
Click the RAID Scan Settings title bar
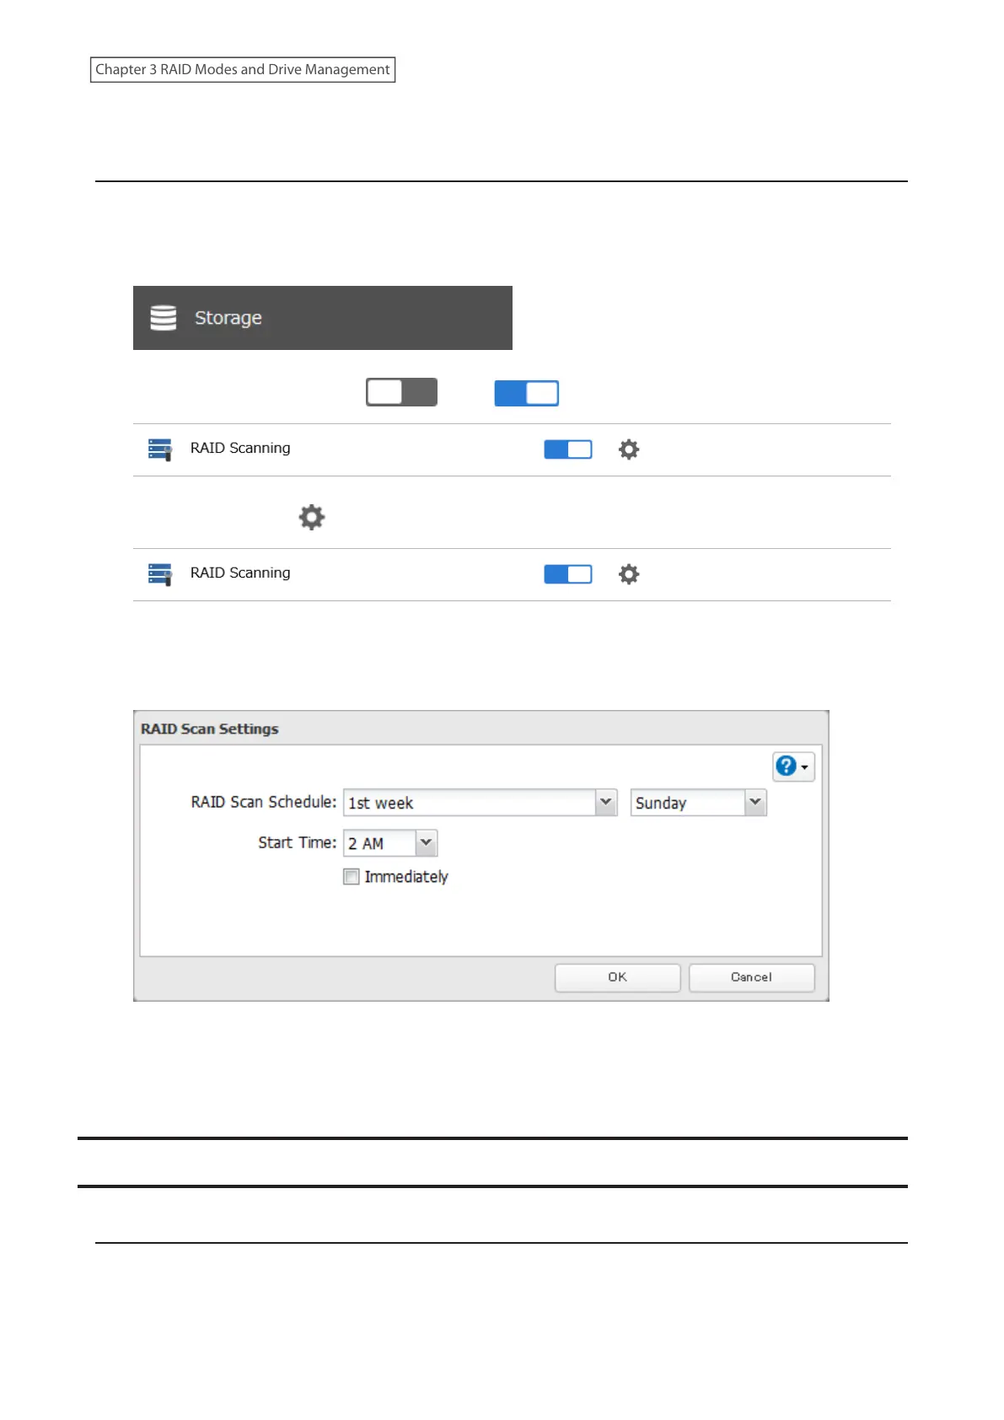click(x=481, y=729)
